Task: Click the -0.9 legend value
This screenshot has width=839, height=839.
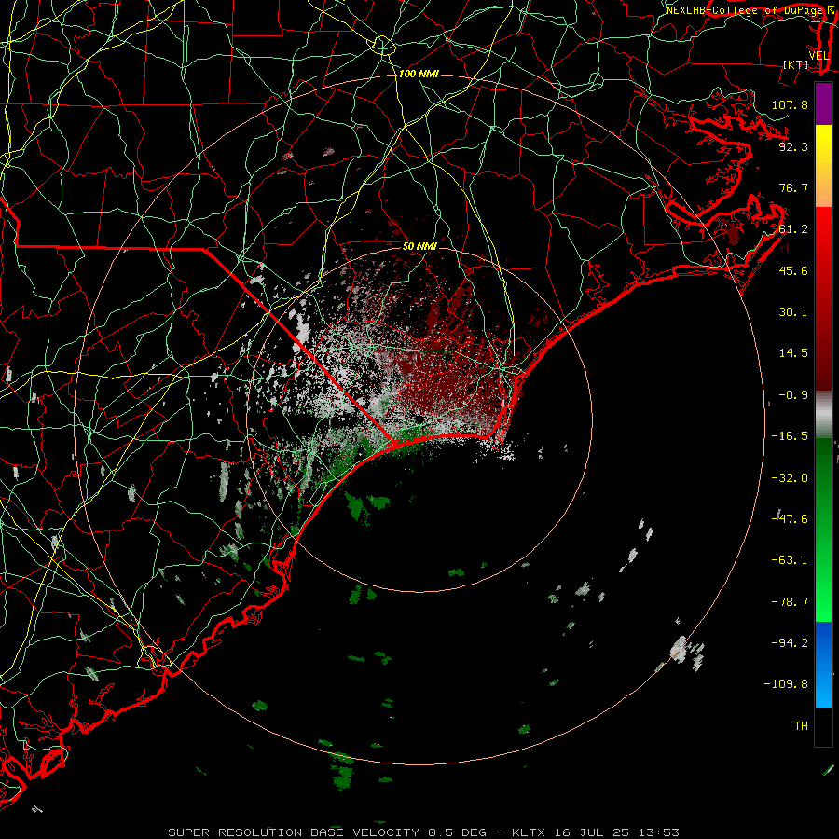Action: (790, 395)
